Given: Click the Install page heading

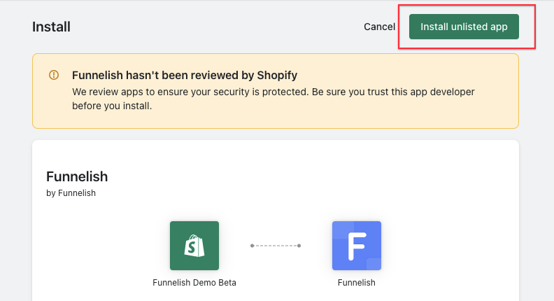Looking at the screenshot, I should 51,27.
